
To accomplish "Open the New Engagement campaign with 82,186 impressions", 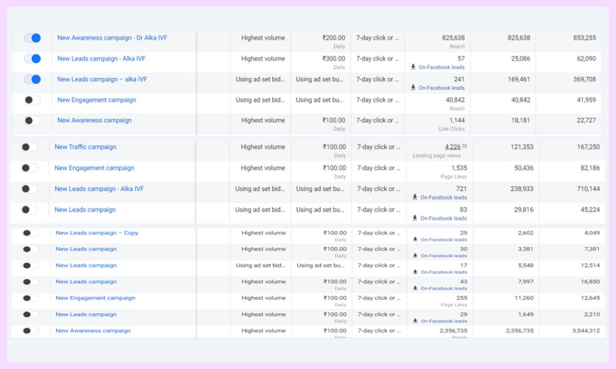I will click(x=94, y=168).
